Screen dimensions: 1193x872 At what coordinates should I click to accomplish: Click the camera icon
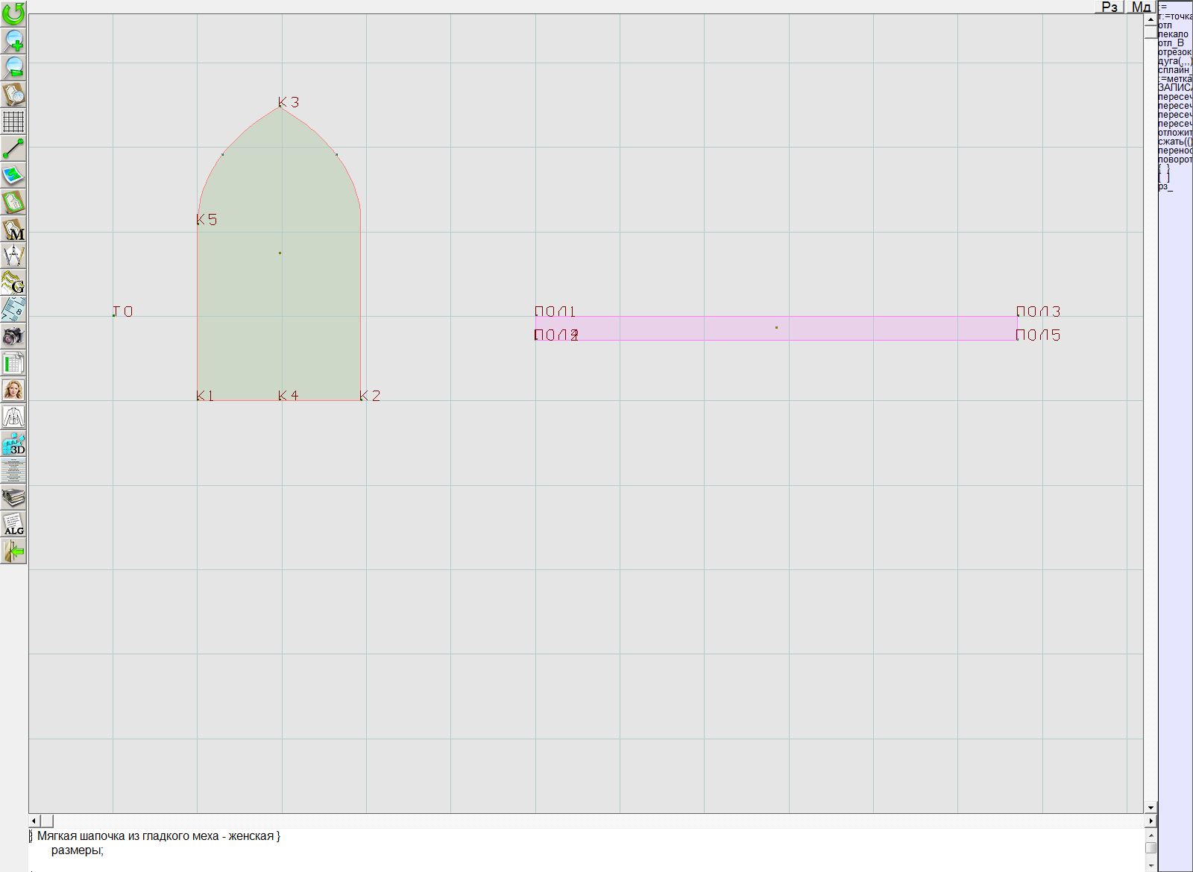(x=13, y=336)
